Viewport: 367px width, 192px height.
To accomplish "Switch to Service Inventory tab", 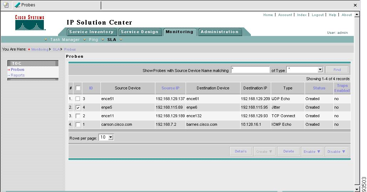I will [91, 32].
